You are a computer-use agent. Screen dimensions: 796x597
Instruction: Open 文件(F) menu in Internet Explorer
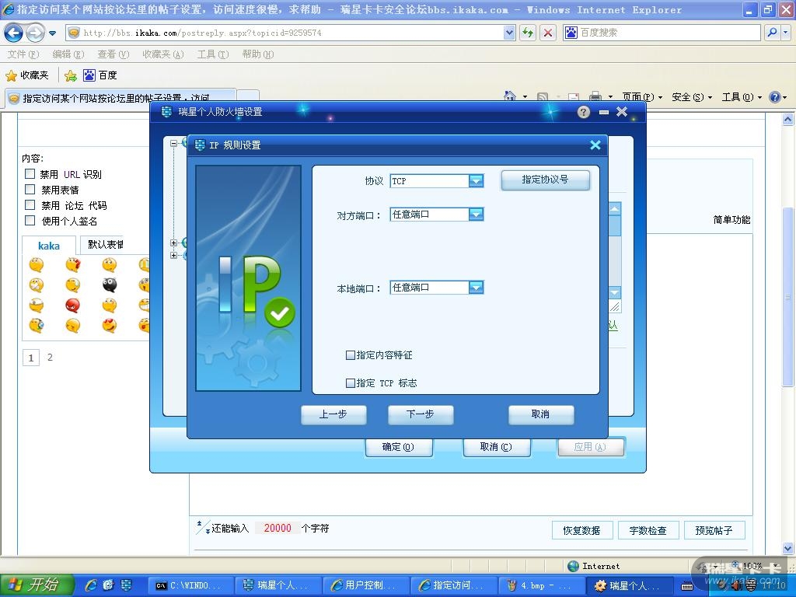pos(23,54)
